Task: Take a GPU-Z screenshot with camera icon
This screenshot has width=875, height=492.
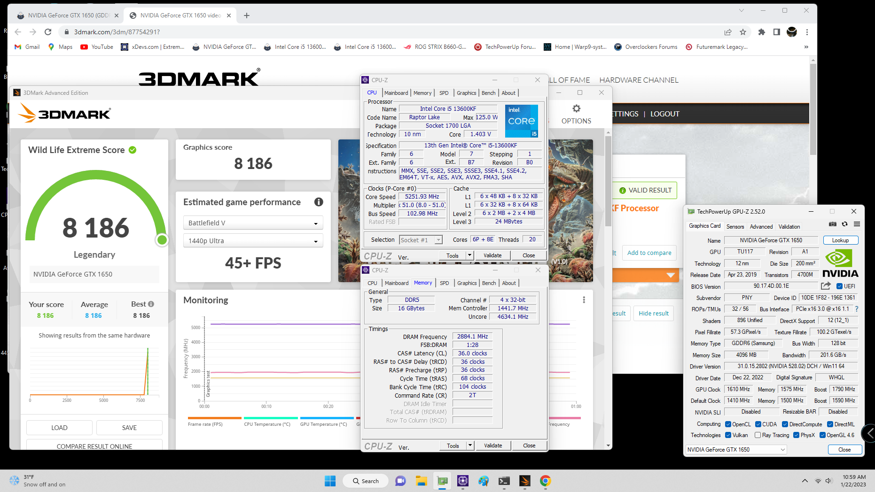Action: tap(833, 224)
